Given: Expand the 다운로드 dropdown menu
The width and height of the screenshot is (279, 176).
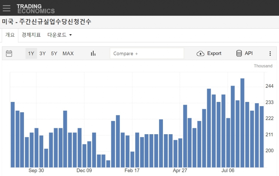Looking at the screenshot, I should click(59, 35).
